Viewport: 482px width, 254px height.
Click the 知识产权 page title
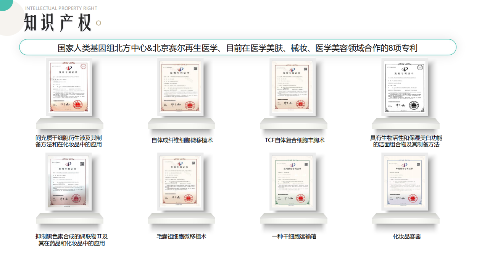58,23
